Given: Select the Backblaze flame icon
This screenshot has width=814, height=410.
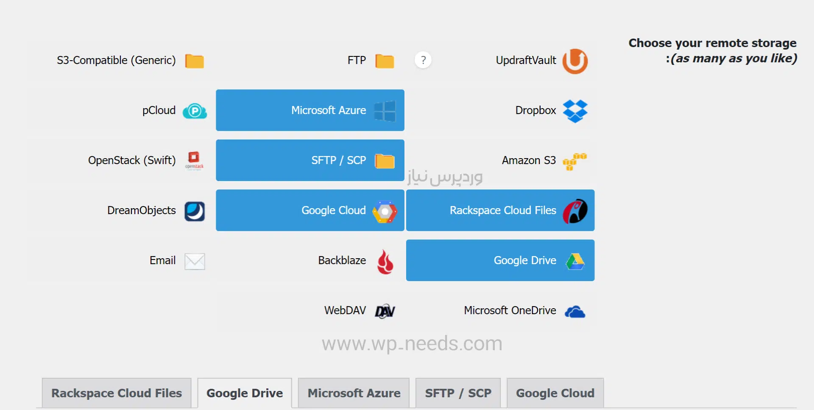Looking at the screenshot, I should (x=385, y=261).
